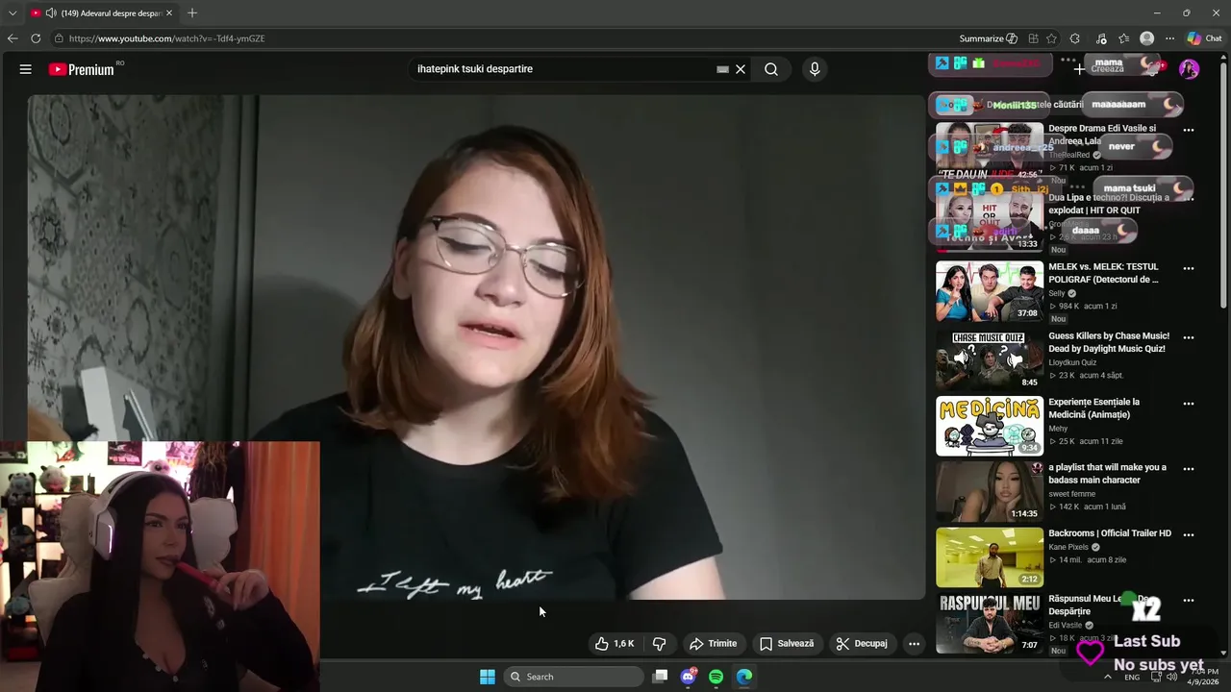Viewport: 1231px width, 692px height.
Task: Open Spotify from the taskbar
Action: point(716,677)
